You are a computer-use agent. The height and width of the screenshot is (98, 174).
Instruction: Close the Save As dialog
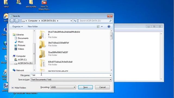[x=110, y=16]
